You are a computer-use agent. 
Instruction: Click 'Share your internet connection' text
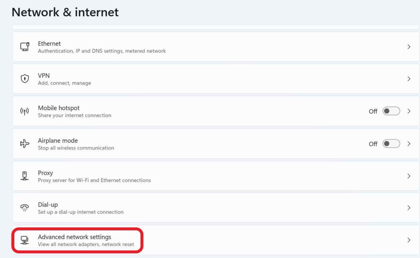point(75,115)
